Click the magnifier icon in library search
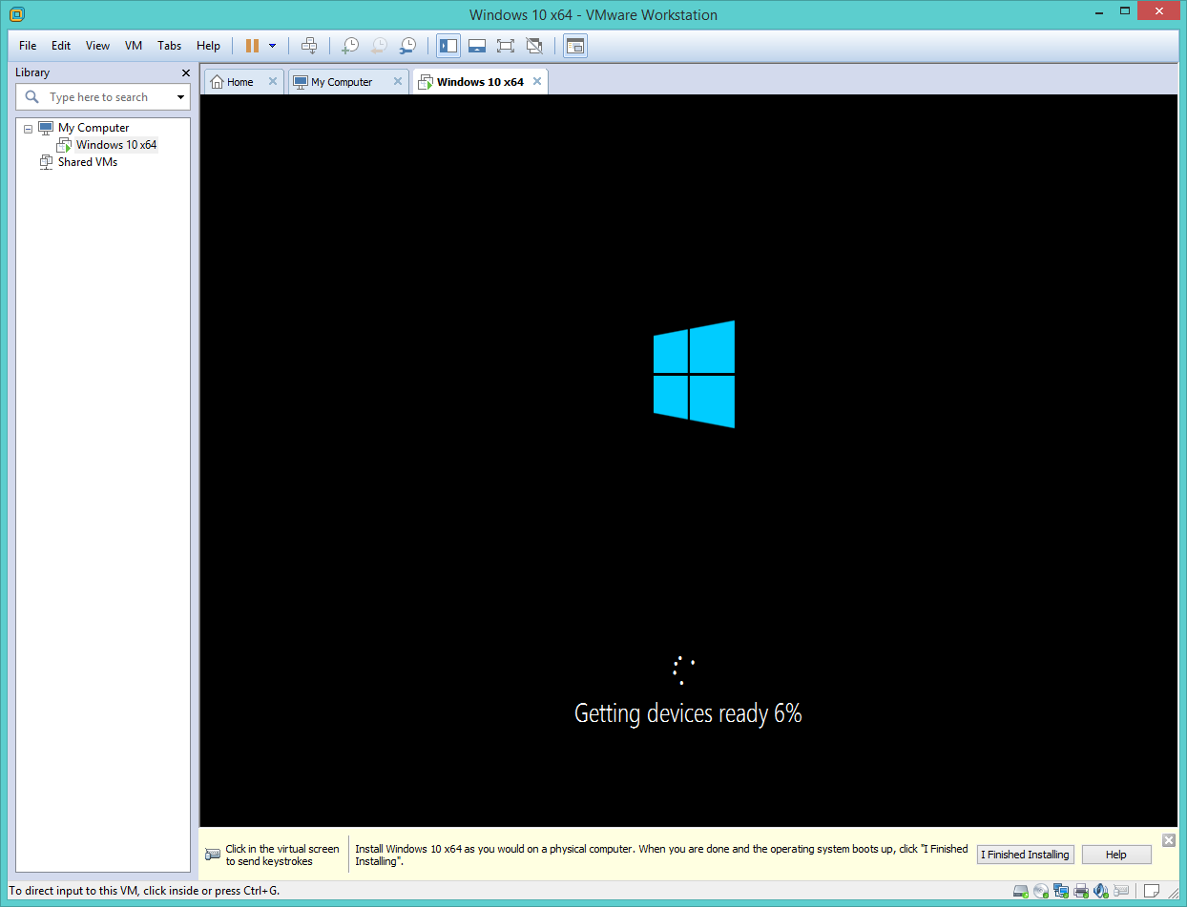1187x907 pixels. 32,97
